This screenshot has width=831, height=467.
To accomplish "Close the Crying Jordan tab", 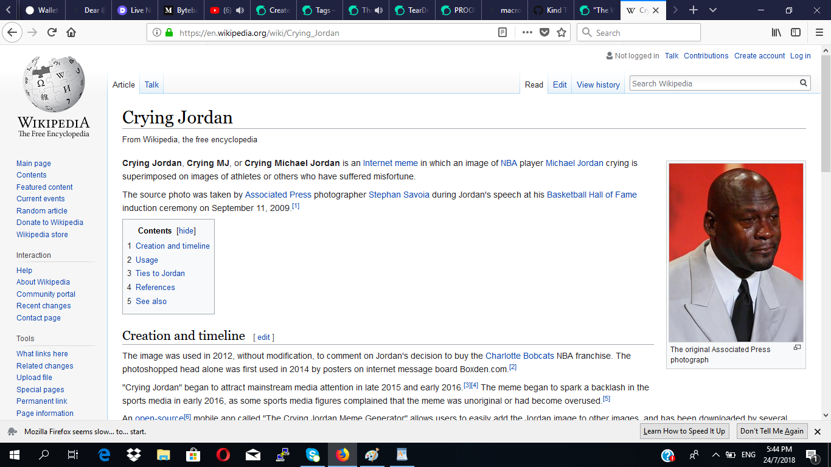I will pyautogui.click(x=656, y=10).
